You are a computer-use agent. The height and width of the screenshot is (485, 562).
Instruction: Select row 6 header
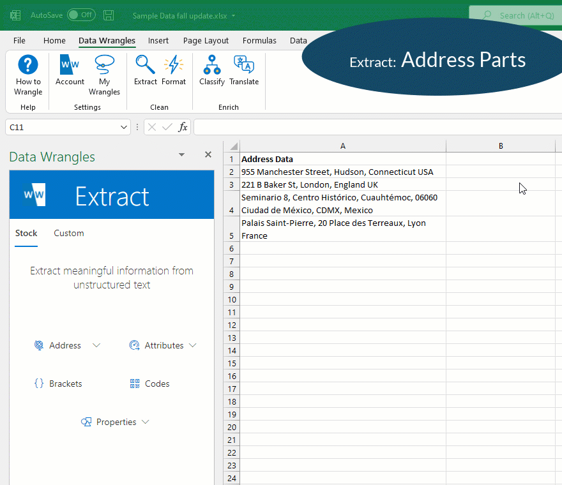[232, 249]
